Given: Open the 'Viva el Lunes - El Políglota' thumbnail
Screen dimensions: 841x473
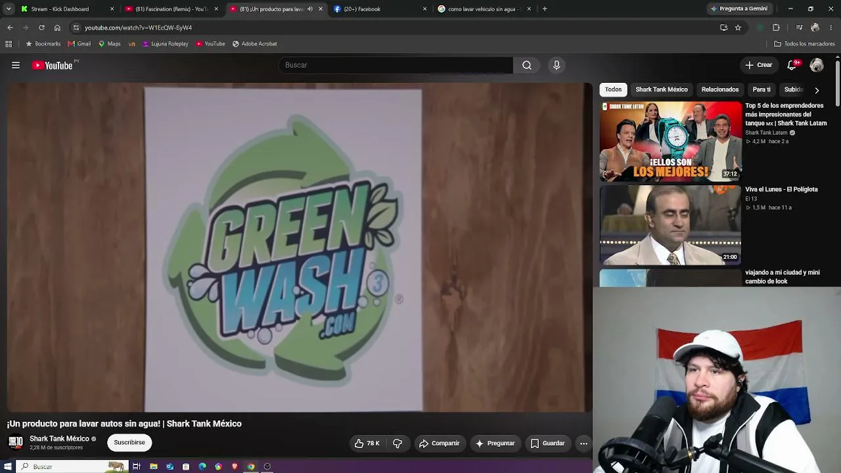Looking at the screenshot, I should (x=670, y=225).
